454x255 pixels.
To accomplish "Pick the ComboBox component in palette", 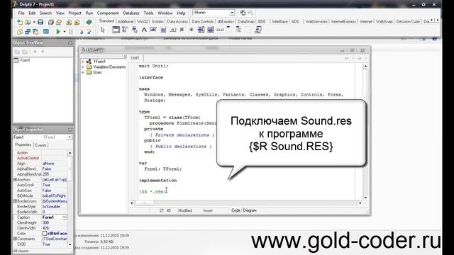I will pos(211,30).
